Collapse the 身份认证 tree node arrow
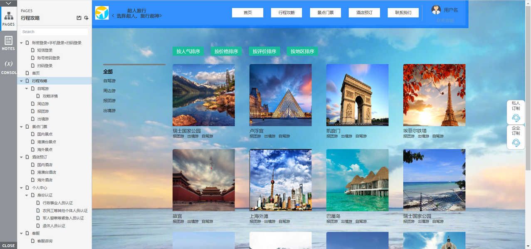The width and height of the screenshot is (531, 249). (x=27, y=195)
